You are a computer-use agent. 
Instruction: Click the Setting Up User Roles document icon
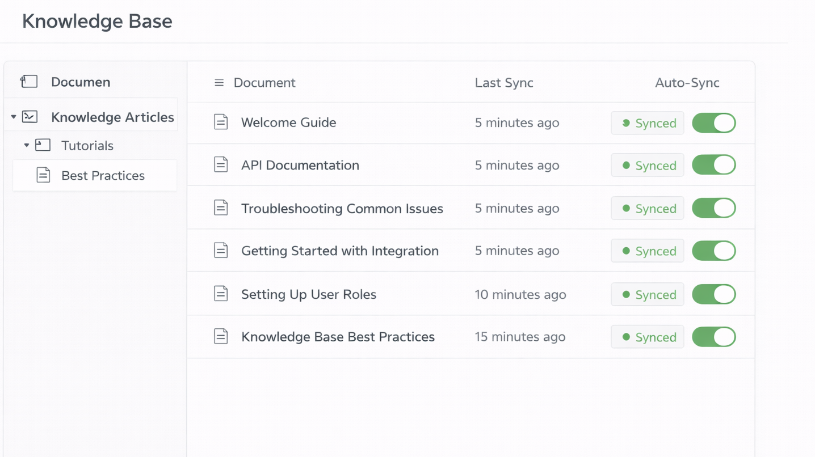[x=221, y=294]
